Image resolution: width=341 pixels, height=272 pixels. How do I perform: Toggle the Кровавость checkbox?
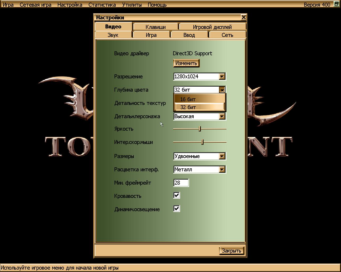176,195
